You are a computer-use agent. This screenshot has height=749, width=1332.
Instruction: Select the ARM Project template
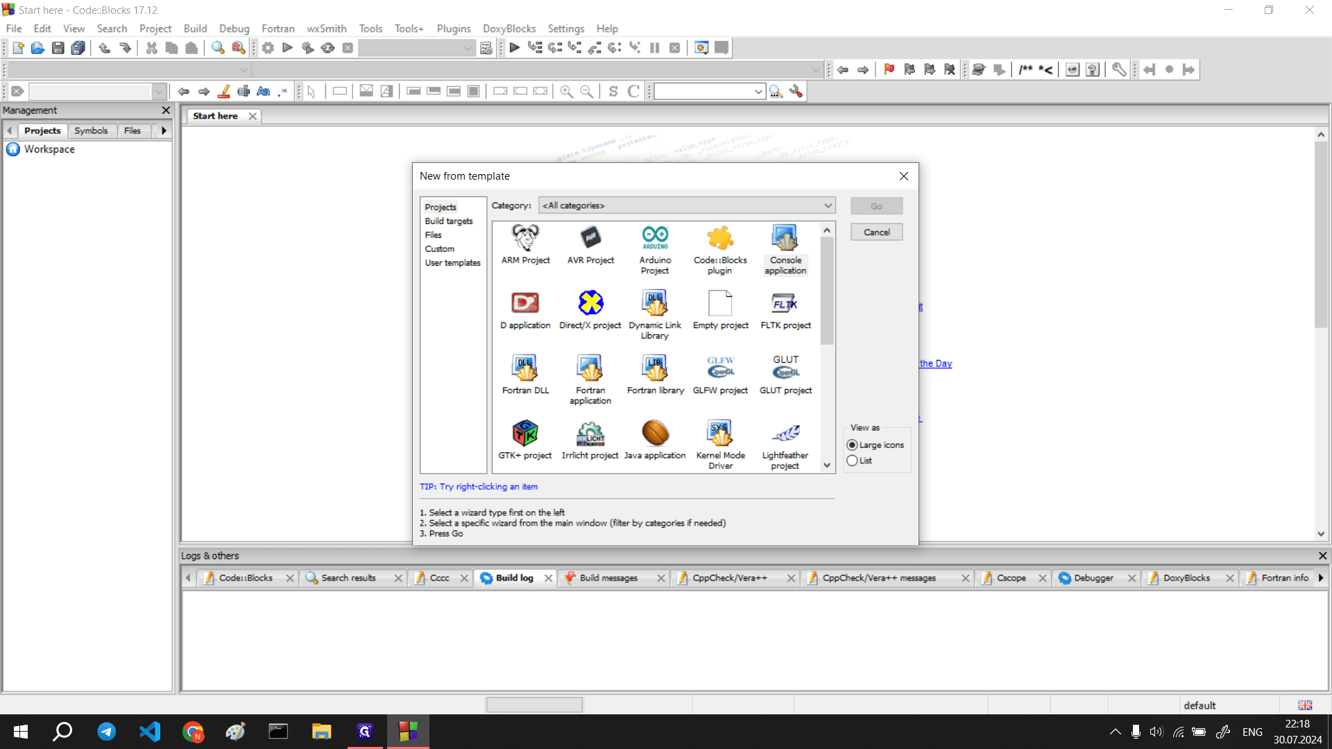point(525,245)
